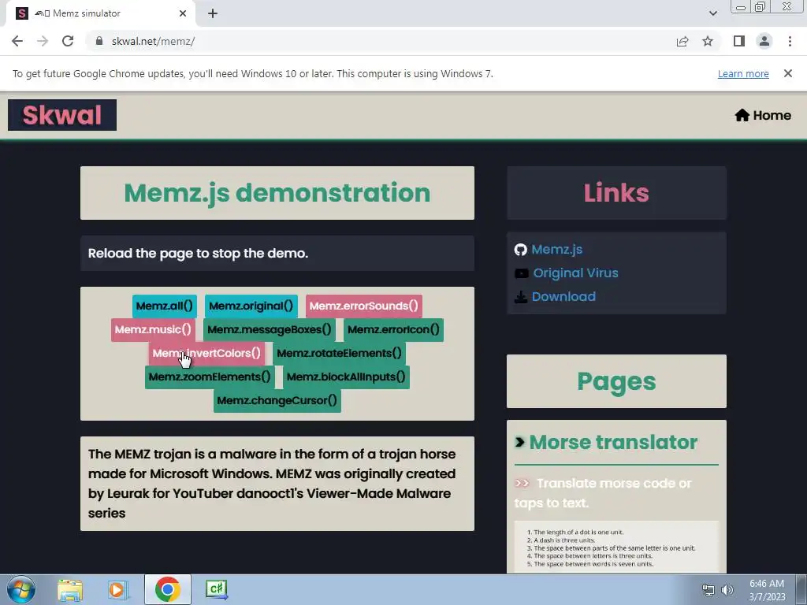Image resolution: width=807 pixels, height=605 pixels.
Task: Run Memz.all() button
Action: pos(164,306)
